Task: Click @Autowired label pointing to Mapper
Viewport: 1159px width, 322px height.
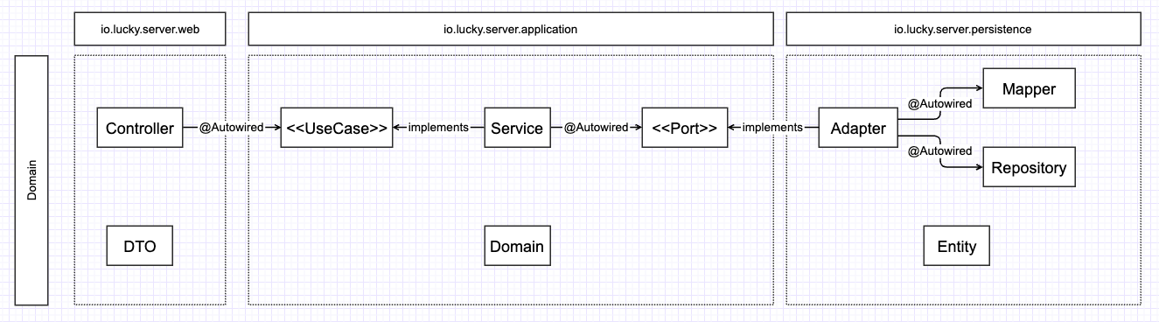Action: (940, 103)
